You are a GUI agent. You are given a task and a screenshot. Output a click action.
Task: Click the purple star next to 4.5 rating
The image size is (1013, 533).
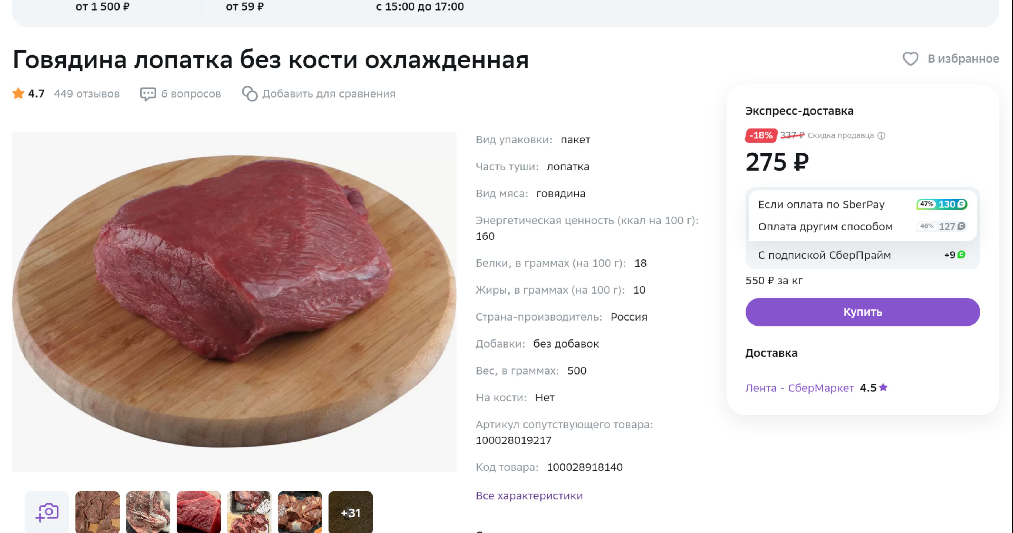[883, 388]
